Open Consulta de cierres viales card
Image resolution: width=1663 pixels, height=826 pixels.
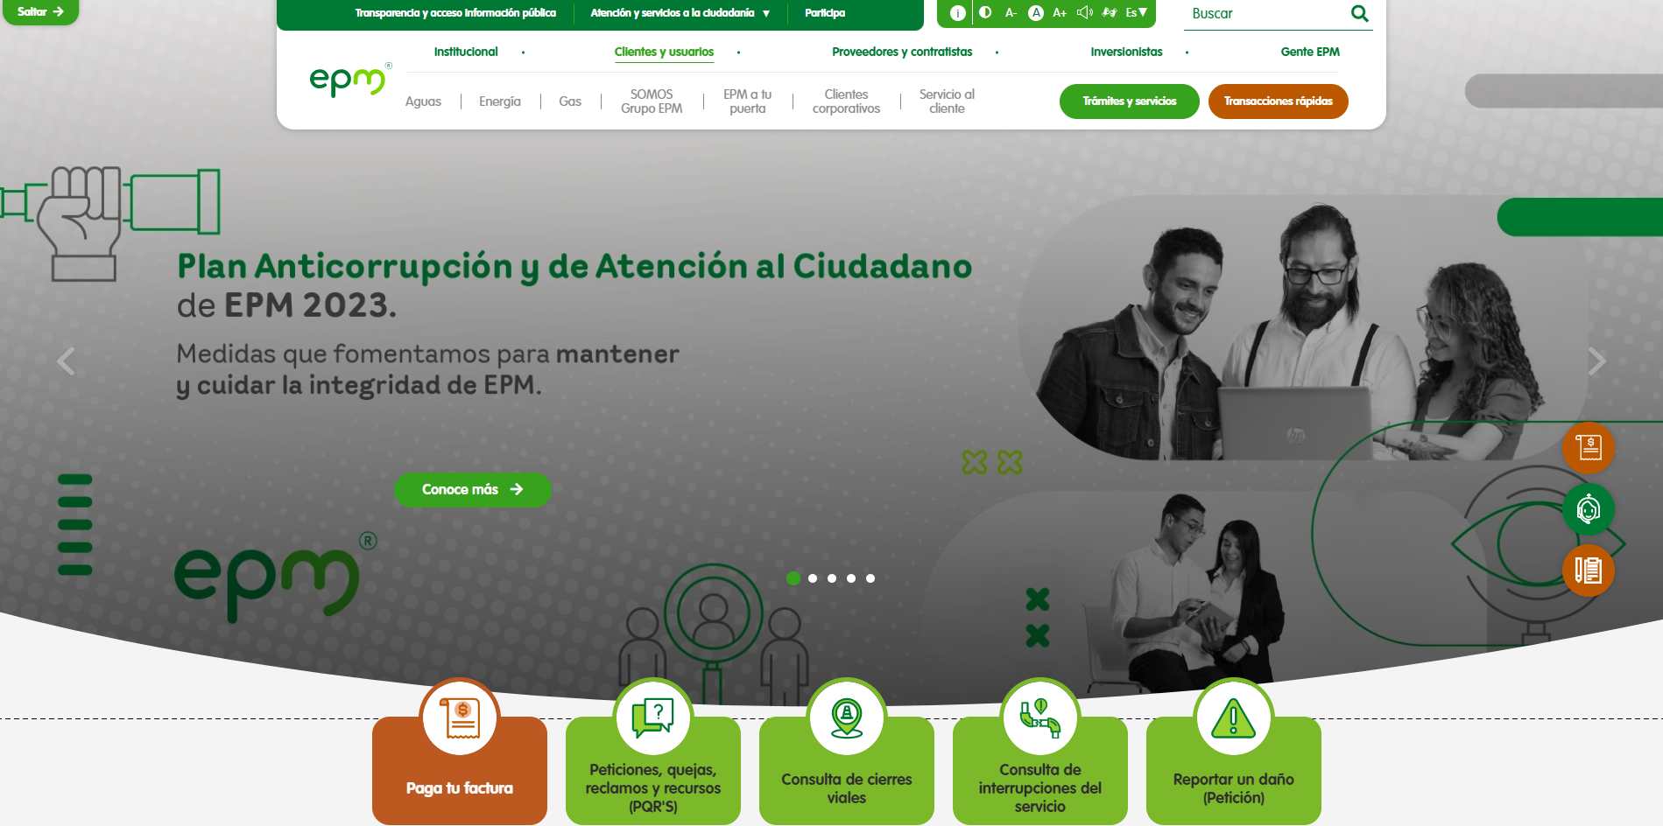(847, 770)
